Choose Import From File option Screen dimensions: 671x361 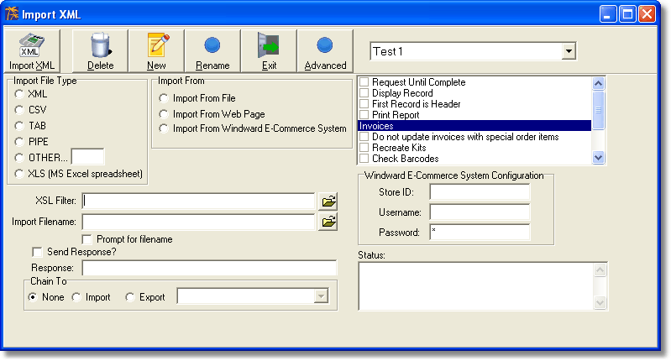point(164,98)
